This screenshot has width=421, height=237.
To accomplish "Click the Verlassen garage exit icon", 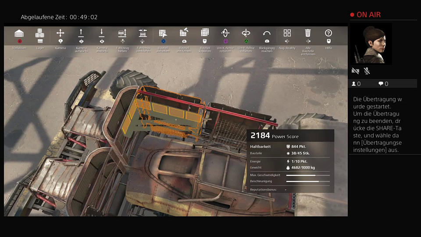I will pyautogui.click(x=19, y=34).
